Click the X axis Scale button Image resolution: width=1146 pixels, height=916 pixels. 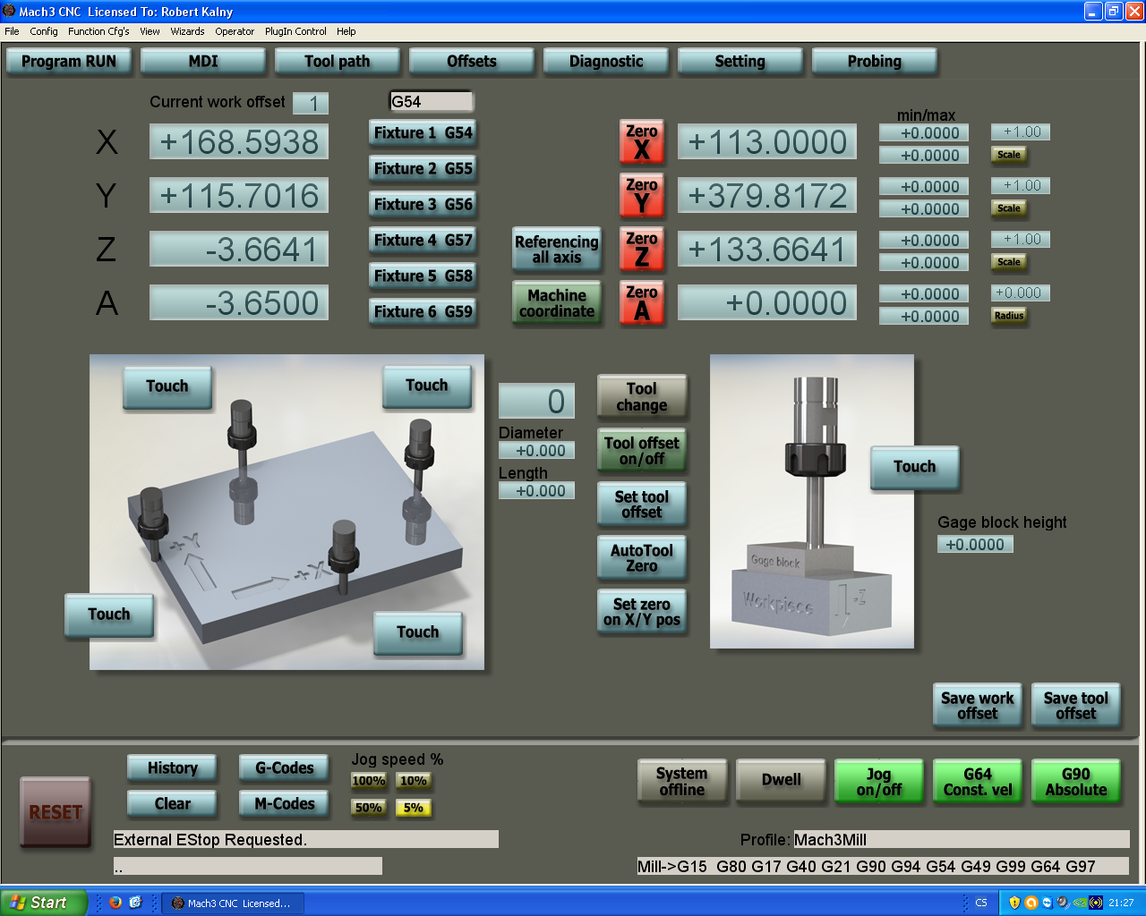1009,155
